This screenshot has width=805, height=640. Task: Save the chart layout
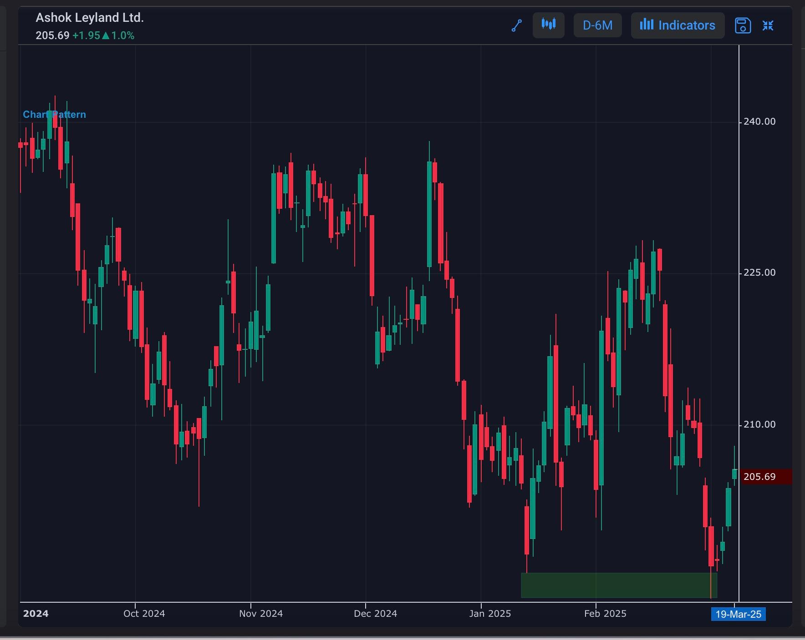point(743,25)
